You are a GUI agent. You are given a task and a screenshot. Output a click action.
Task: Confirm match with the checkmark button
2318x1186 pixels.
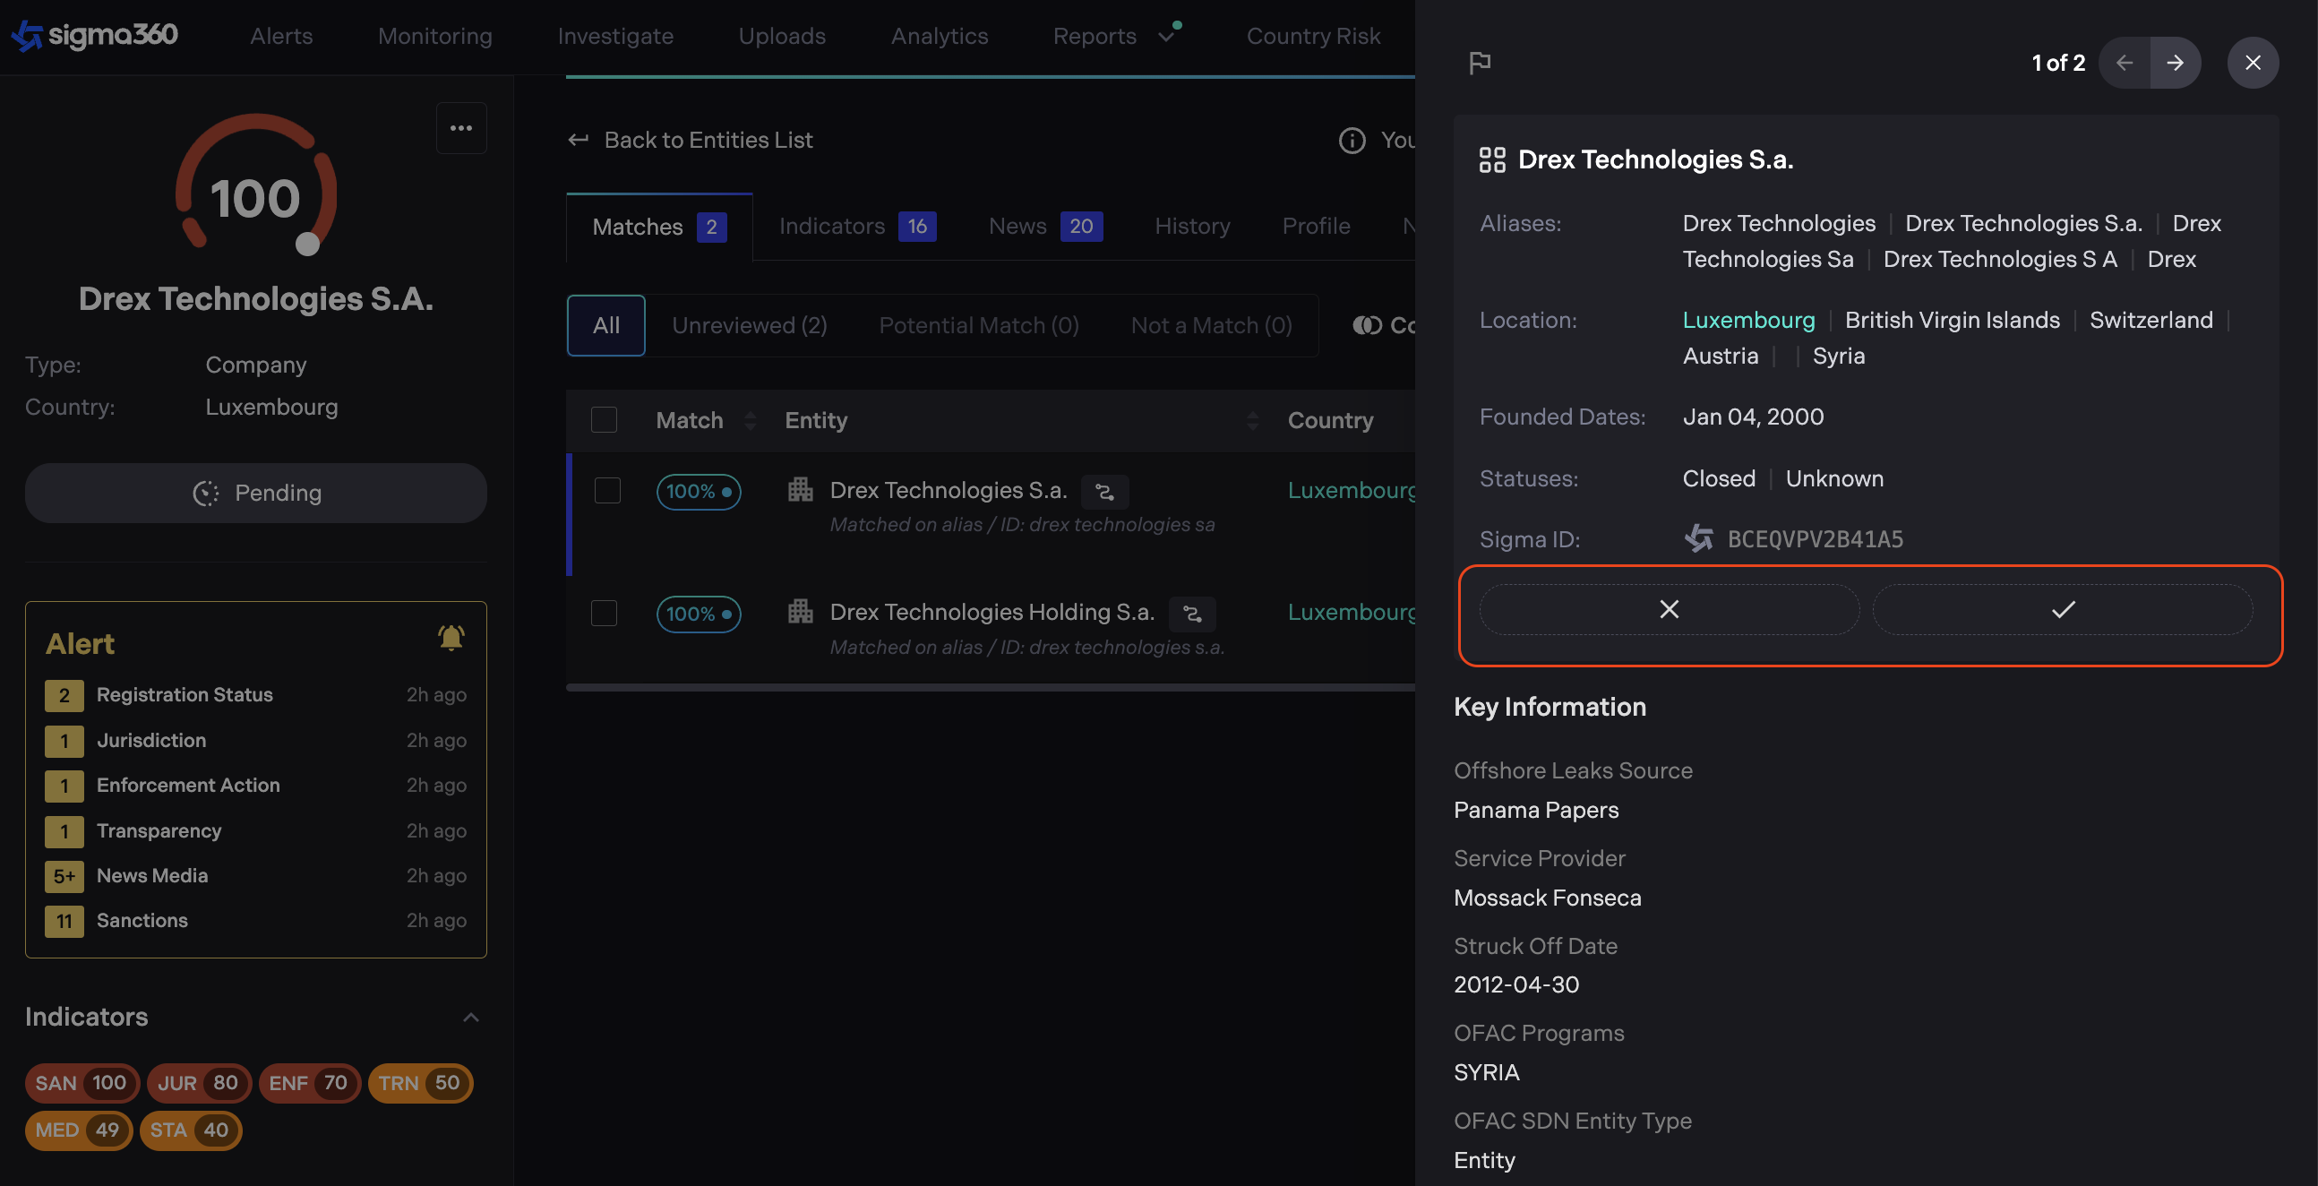2063,610
